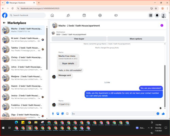Open Sticky Notes from taskbar

[x=23, y=122]
